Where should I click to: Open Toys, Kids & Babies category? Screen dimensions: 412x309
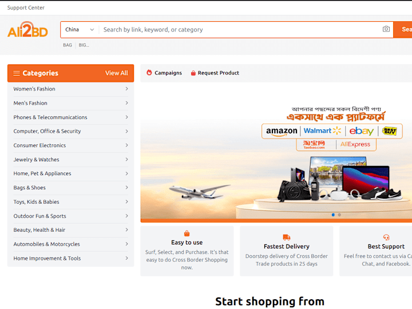(70, 202)
